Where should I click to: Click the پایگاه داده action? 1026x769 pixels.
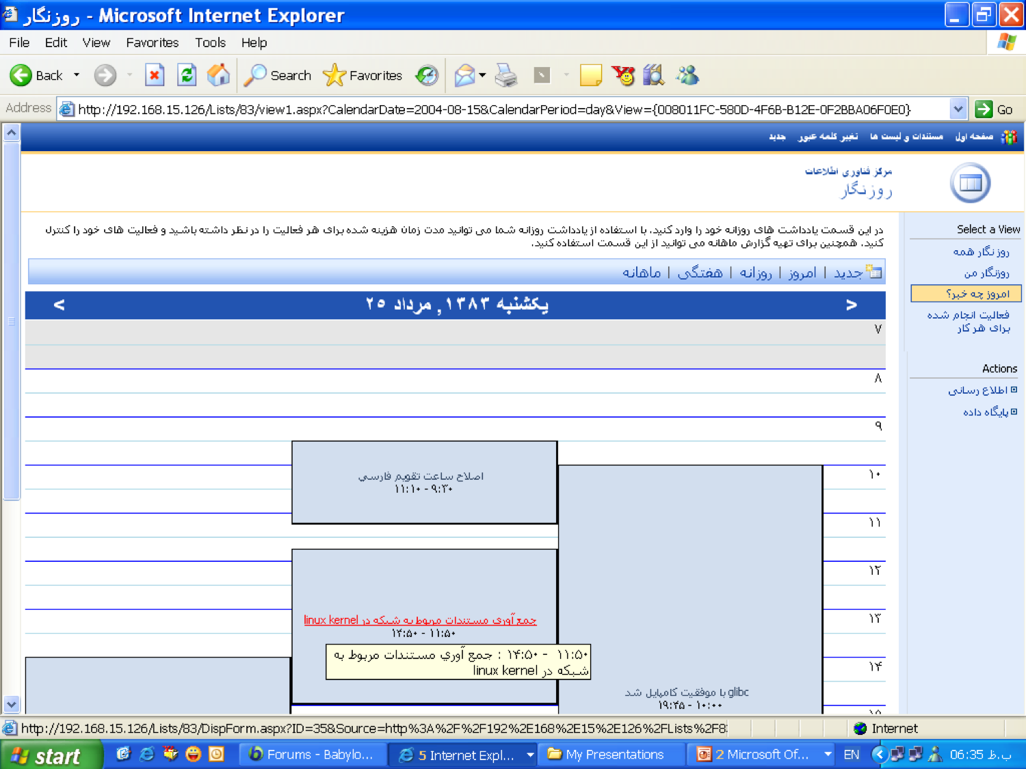(x=986, y=412)
